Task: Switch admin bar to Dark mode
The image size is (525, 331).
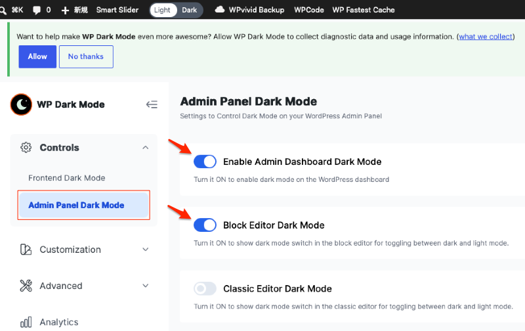Action: [190, 10]
